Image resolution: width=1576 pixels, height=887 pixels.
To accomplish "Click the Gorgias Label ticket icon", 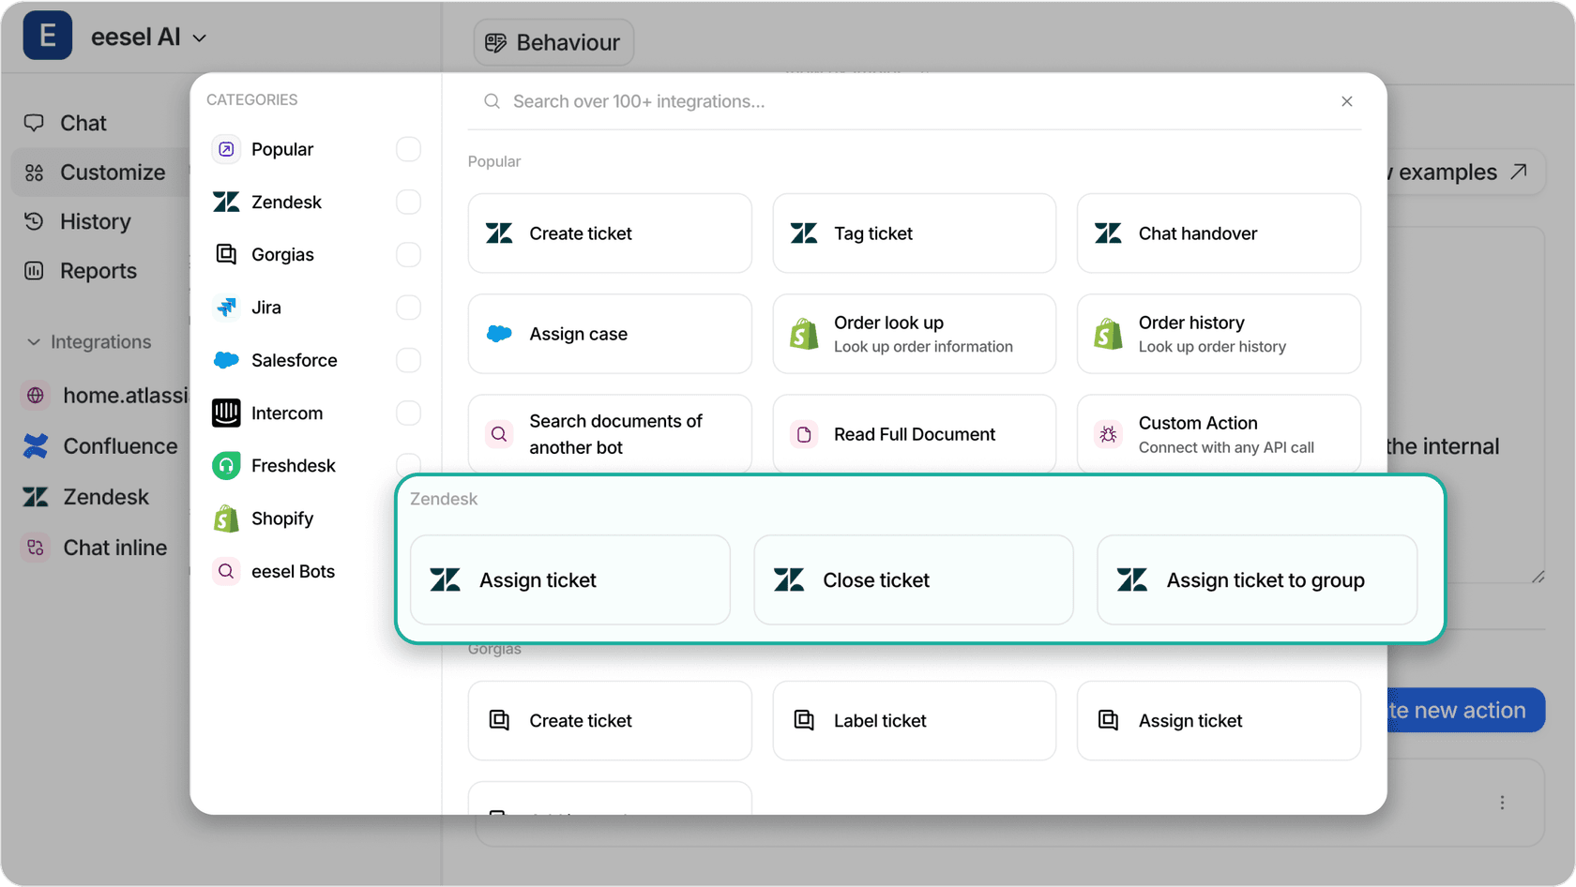I will coord(804,720).
